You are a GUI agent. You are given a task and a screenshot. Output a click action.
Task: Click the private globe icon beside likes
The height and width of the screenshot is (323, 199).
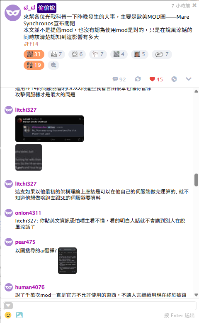174,79
